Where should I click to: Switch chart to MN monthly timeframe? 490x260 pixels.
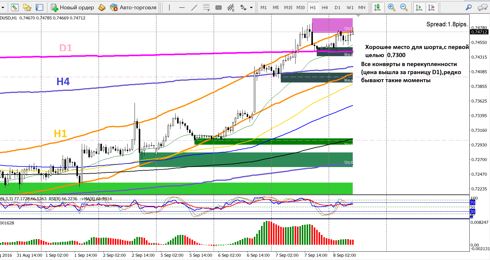click(362, 7)
